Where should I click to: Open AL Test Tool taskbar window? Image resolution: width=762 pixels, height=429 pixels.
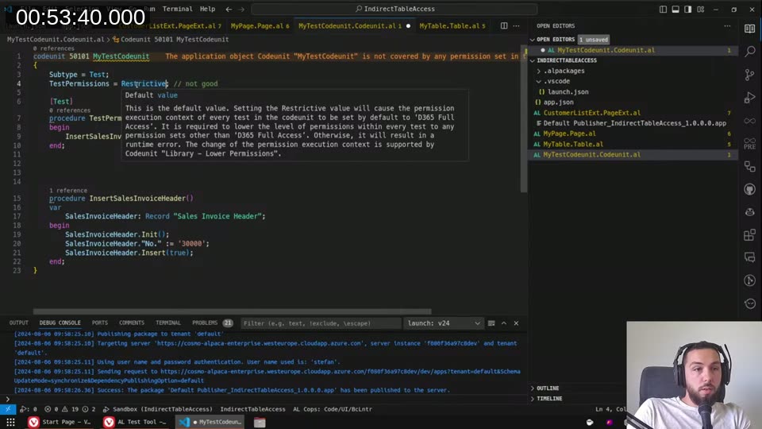tap(136, 422)
